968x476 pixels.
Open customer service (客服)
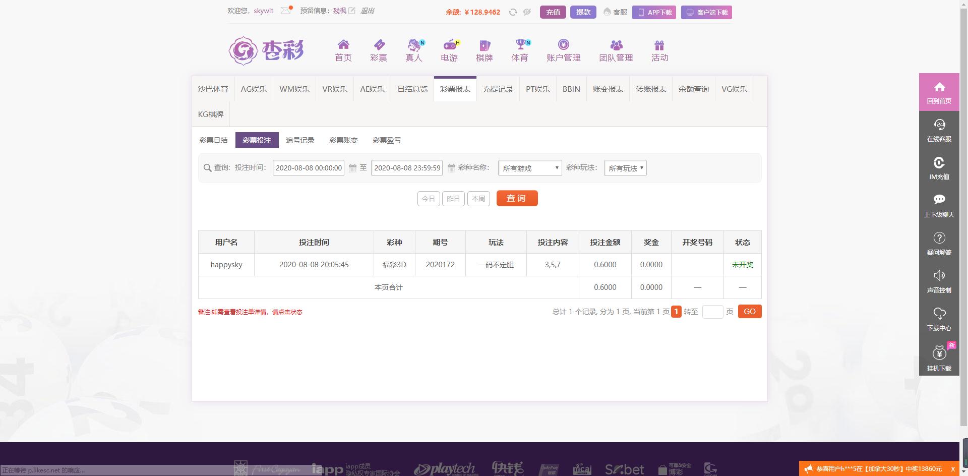[x=615, y=12]
